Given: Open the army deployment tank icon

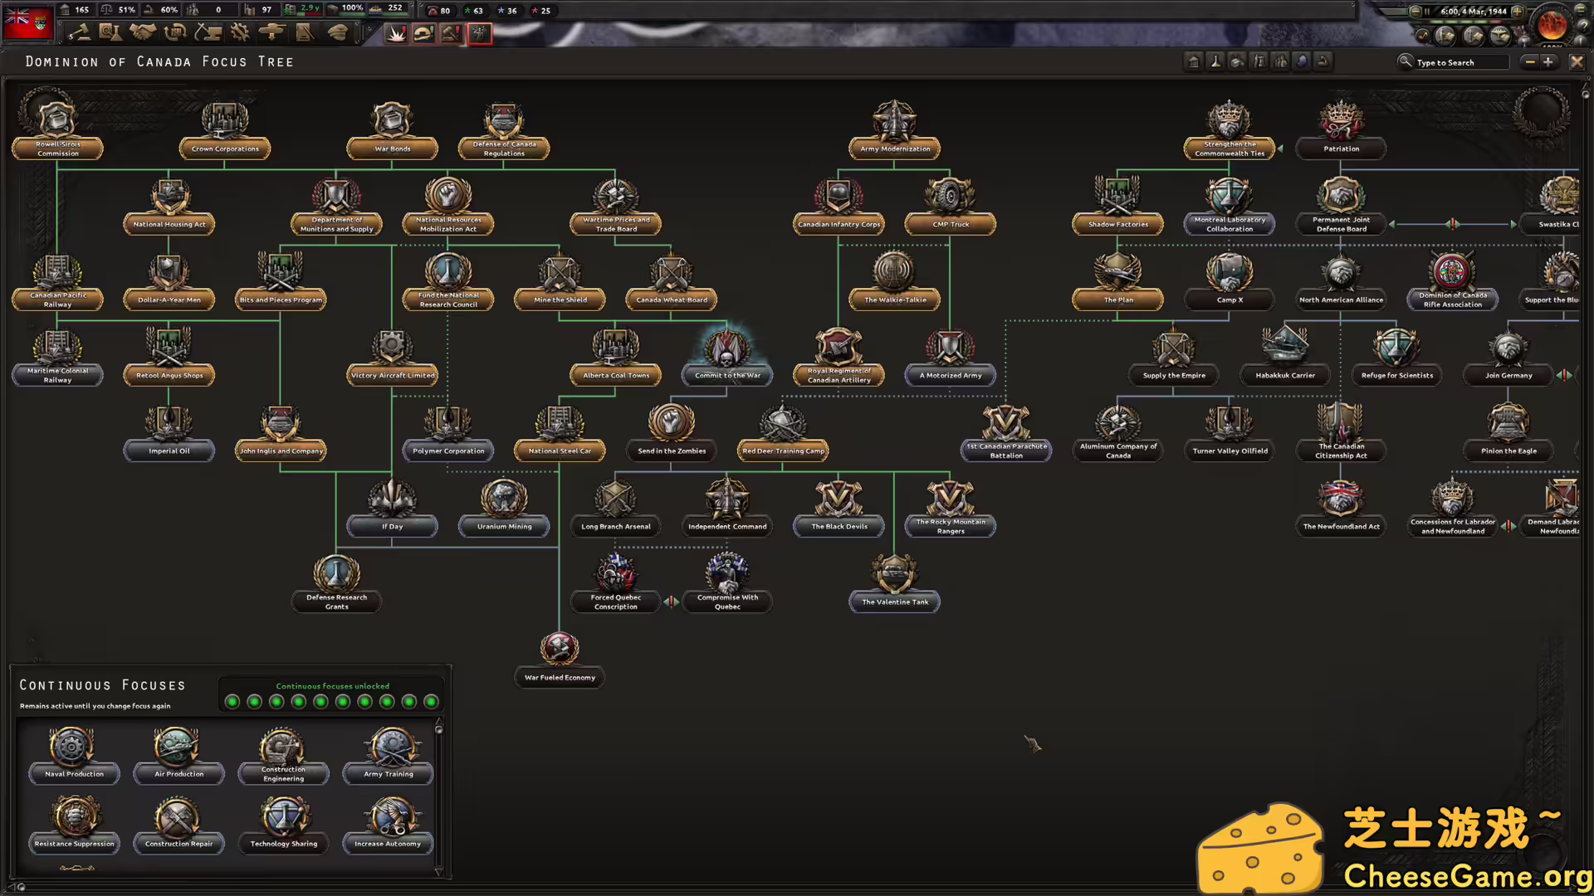Looking at the screenshot, I should pyautogui.click(x=271, y=32).
